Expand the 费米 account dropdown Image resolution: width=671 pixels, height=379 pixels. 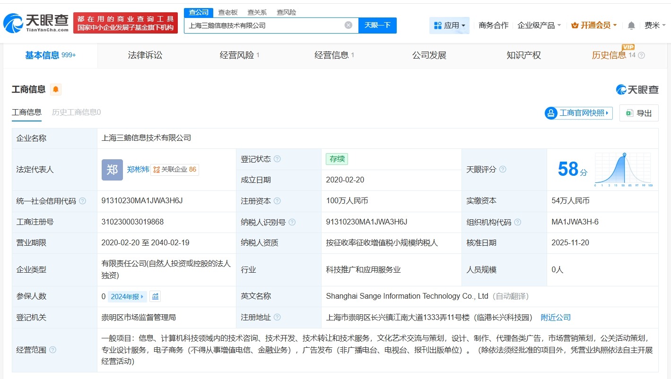tap(655, 26)
